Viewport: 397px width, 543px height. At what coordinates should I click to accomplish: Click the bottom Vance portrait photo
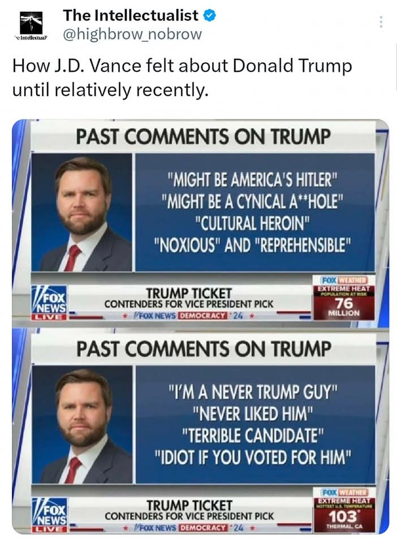[x=82, y=425]
